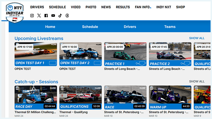Viewport: 212px width, 119px height.
Task: Click Streets of St. Petersburg under Warm Up
Action: (x=169, y=112)
